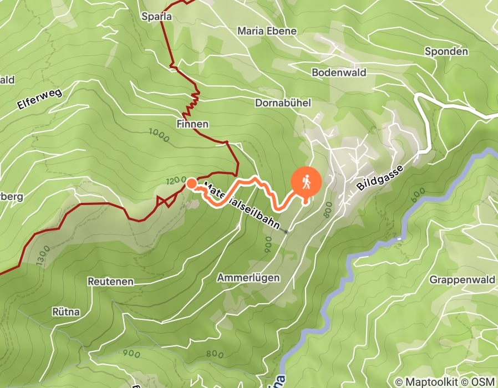Click the Bodenwald place name
498x388 pixels.
coord(339,73)
